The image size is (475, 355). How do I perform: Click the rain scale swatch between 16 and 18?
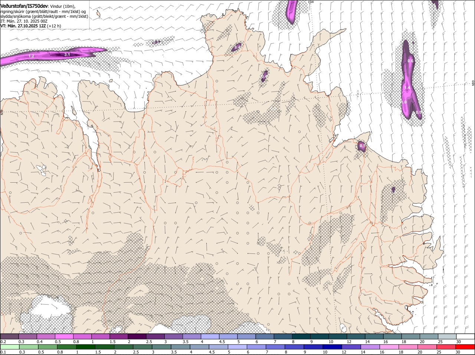point(390,347)
